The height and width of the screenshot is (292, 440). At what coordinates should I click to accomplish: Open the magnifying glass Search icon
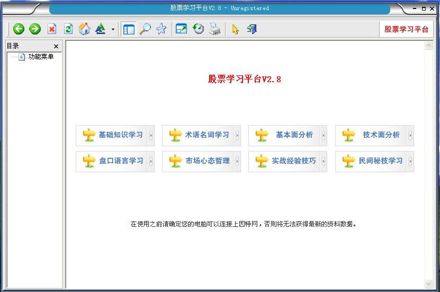(x=145, y=29)
